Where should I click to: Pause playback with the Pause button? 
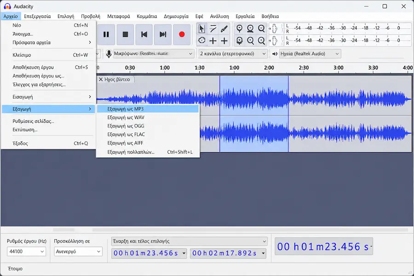pos(106,34)
